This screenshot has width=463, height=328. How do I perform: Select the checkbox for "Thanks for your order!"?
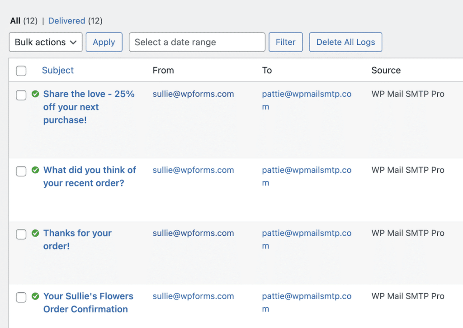(x=21, y=234)
